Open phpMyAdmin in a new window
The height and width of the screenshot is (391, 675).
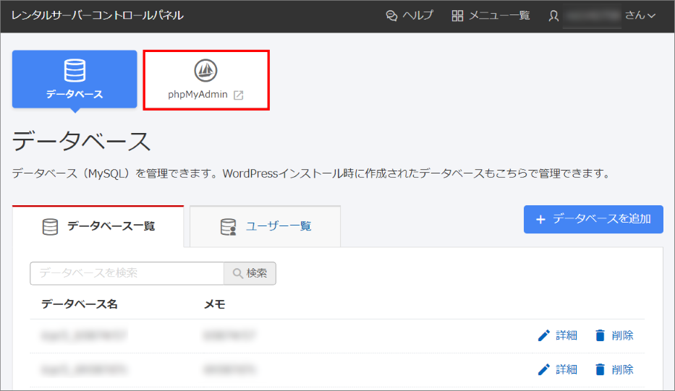(205, 80)
